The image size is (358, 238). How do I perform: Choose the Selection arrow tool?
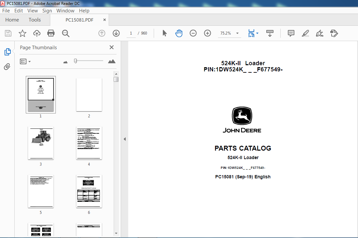164,33
